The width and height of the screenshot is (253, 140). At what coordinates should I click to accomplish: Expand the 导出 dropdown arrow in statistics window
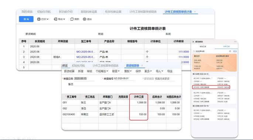tap(64, 19)
